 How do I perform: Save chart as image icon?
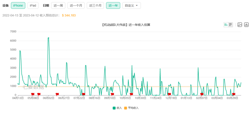240,25
